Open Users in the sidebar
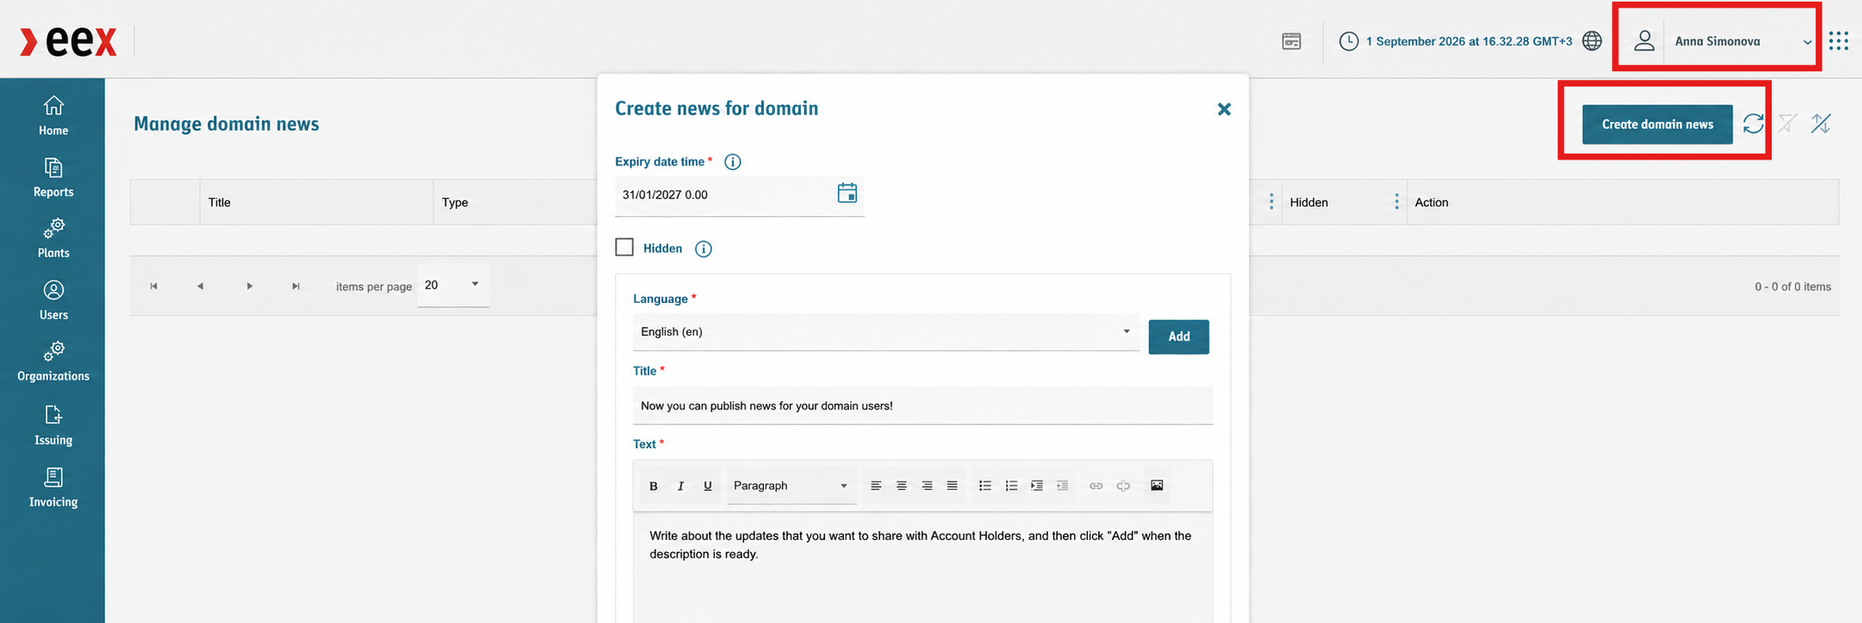The image size is (1862, 623). pyautogui.click(x=53, y=300)
